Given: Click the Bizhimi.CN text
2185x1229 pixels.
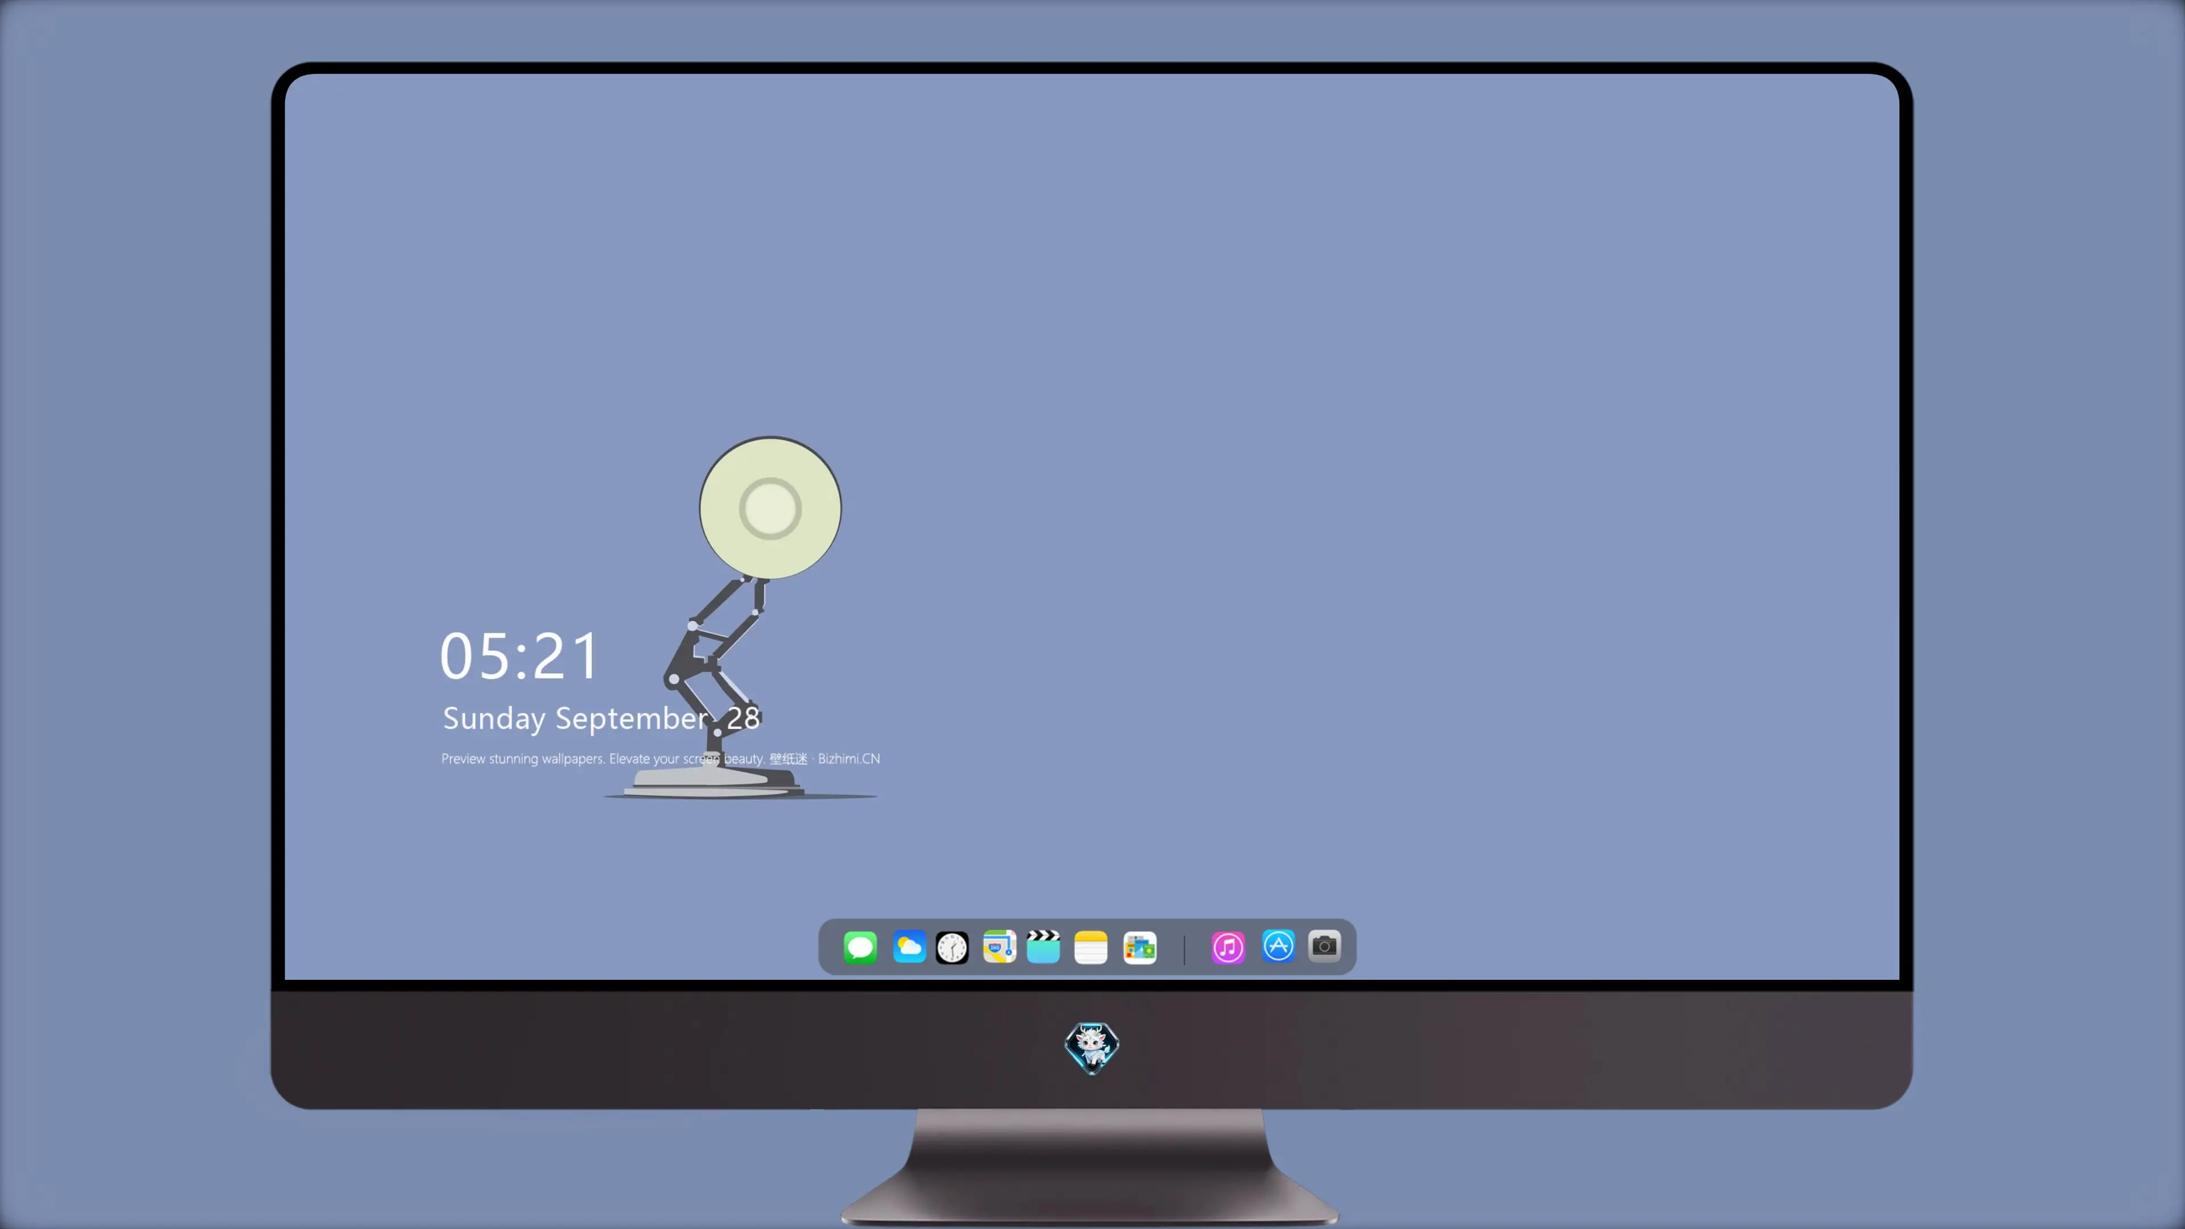Looking at the screenshot, I should pyautogui.click(x=849, y=758).
